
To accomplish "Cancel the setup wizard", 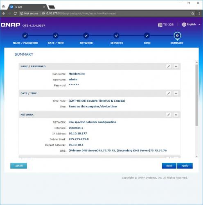I will point(18,166).
